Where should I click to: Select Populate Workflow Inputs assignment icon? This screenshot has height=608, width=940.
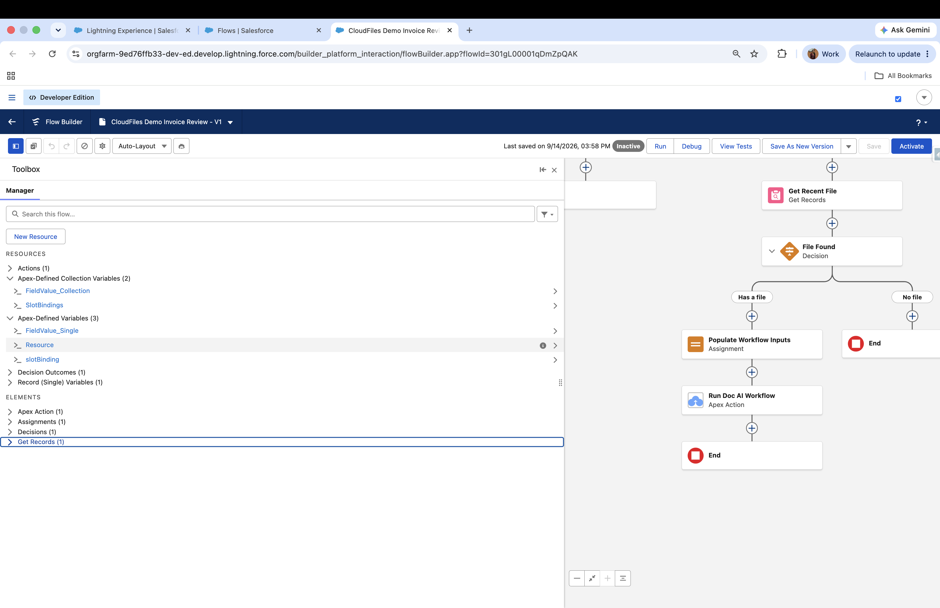coord(695,344)
